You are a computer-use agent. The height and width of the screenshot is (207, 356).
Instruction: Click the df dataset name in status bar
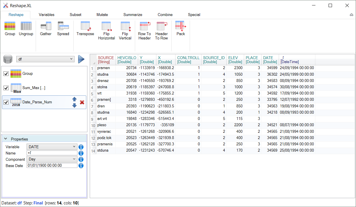(x=19, y=203)
